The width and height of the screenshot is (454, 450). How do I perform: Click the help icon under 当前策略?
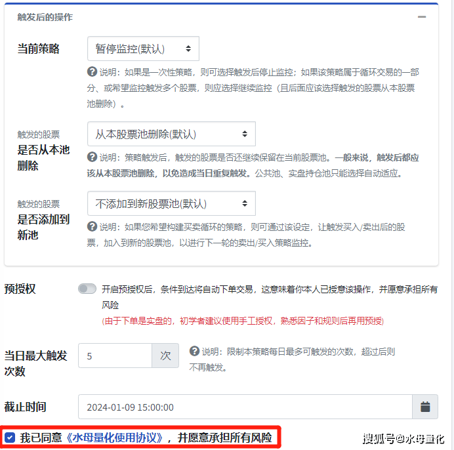pyautogui.click(x=92, y=72)
